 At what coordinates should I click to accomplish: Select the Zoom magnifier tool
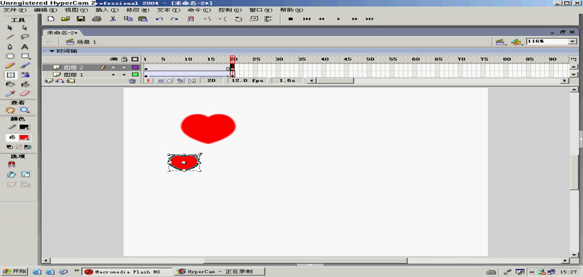tap(24, 110)
